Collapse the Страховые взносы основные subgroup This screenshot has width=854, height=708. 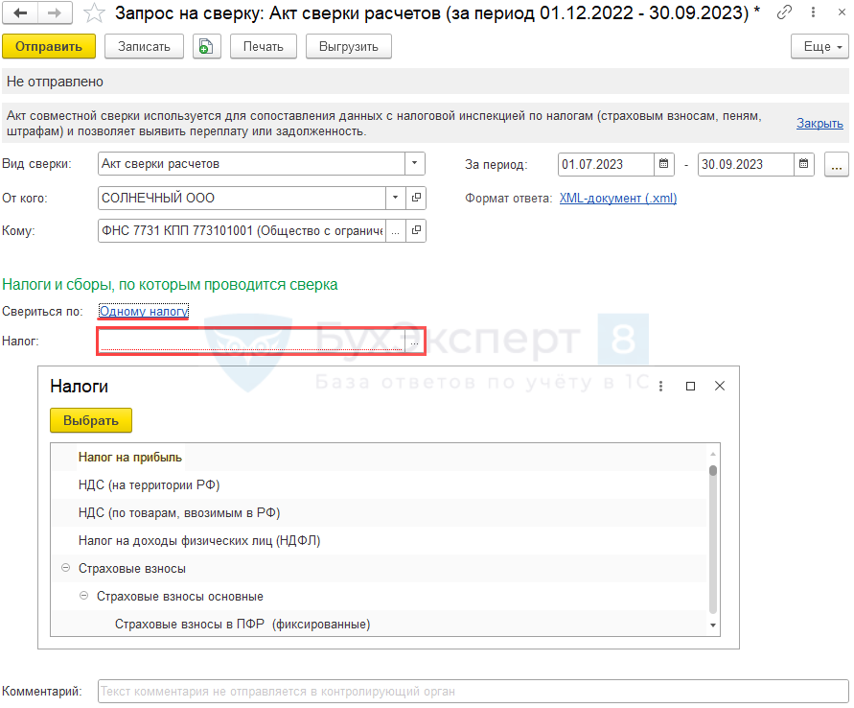point(83,596)
